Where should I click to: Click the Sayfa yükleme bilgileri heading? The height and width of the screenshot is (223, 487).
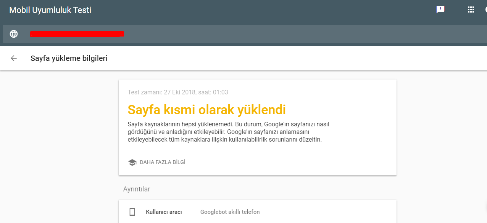click(69, 58)
